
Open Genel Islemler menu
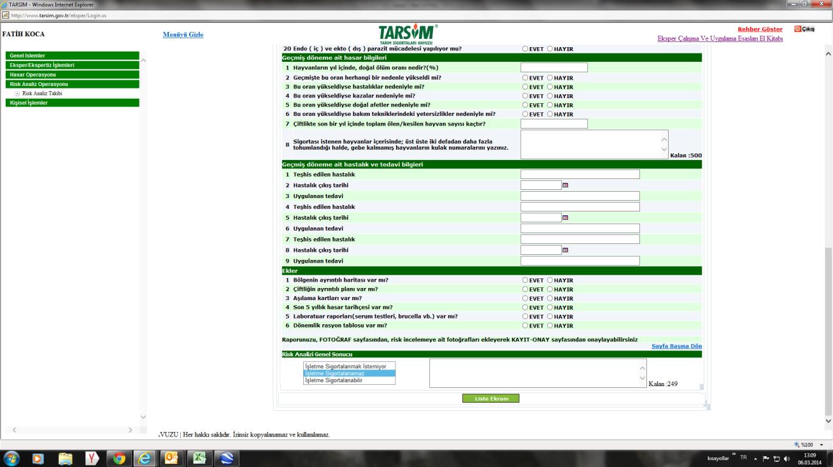[72, 55]
